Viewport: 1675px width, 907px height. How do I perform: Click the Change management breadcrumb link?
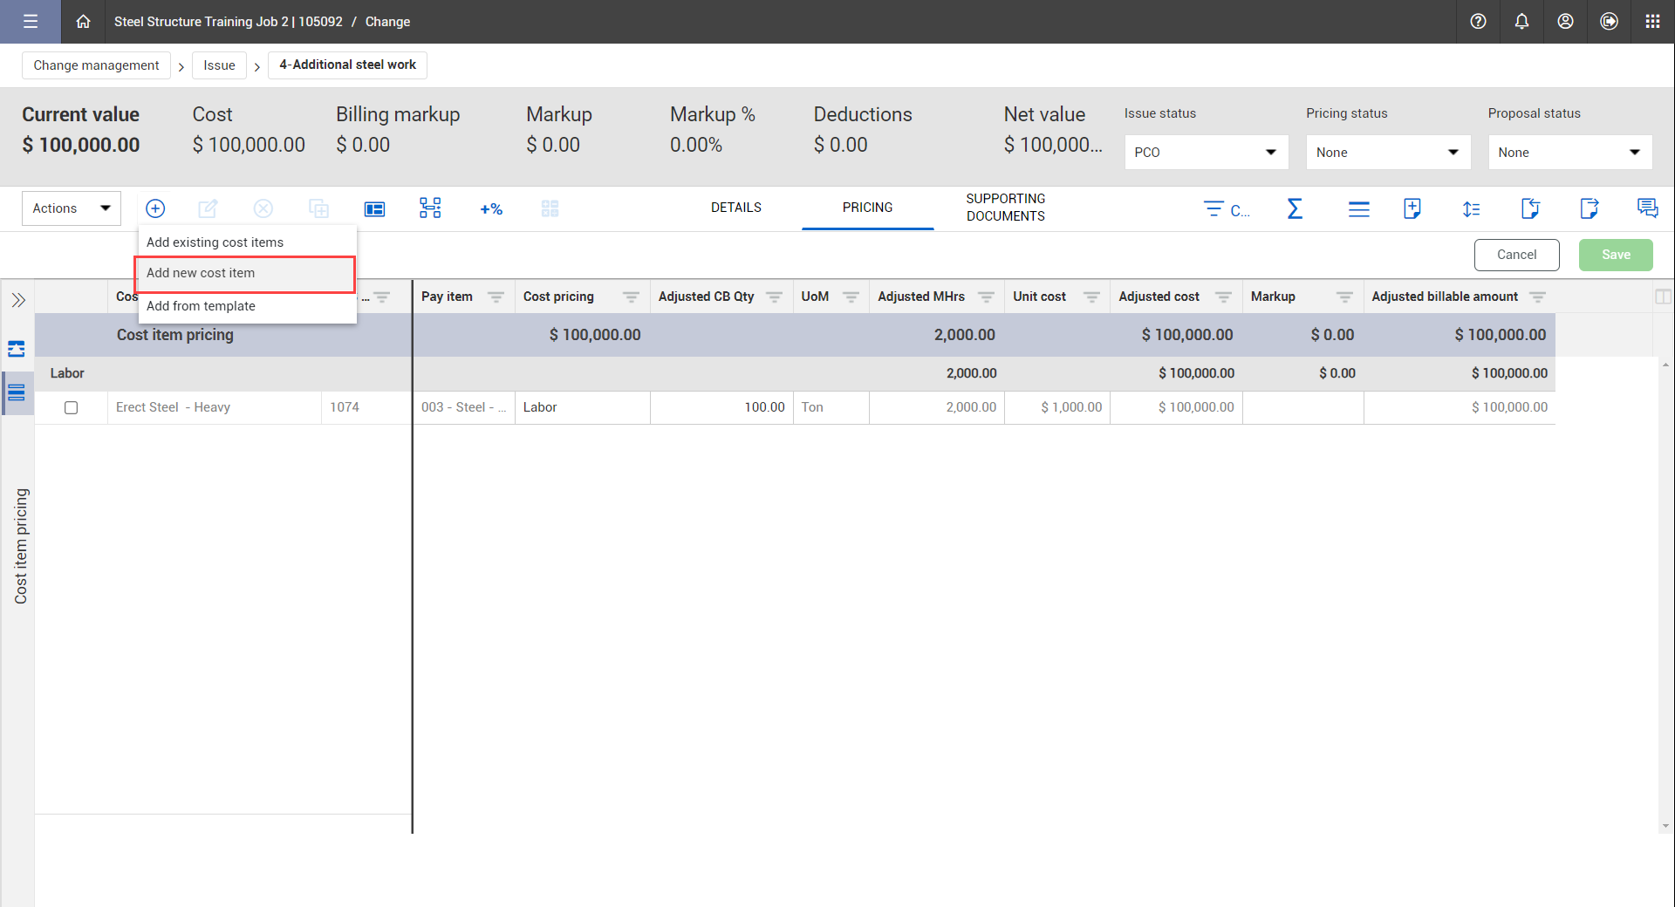(x=96, y=65)
